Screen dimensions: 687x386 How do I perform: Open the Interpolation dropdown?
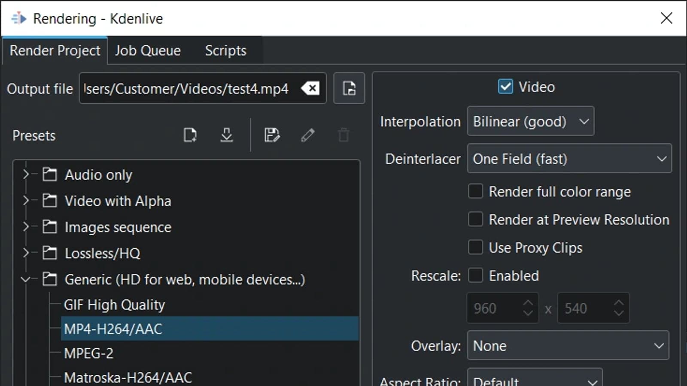531,121
